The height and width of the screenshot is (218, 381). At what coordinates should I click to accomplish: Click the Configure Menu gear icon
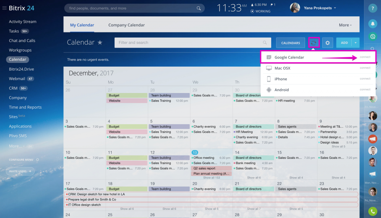click(x=38, y=160)
